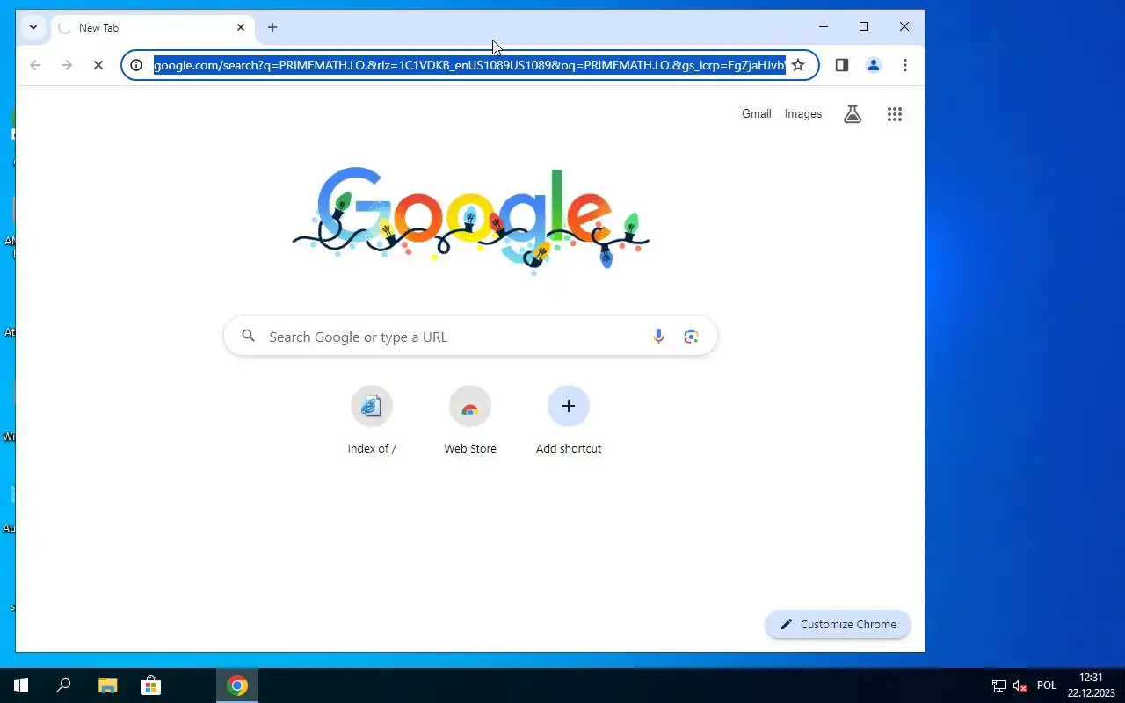Start voice search with microphone

coord(658,337)
